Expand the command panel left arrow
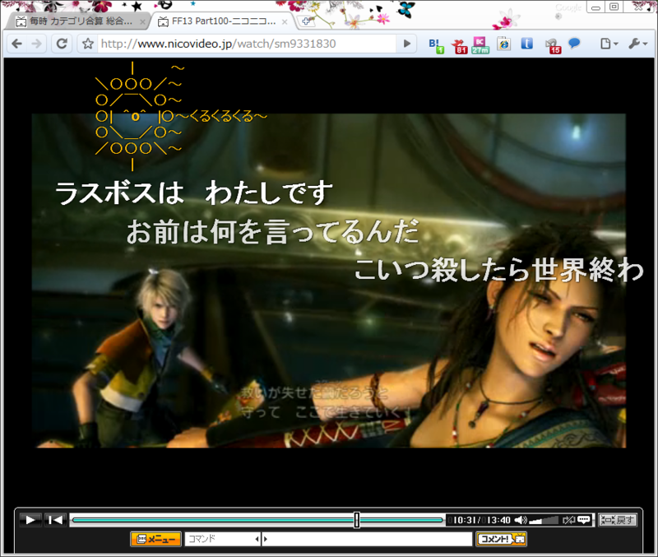 (x=257, y=539)
